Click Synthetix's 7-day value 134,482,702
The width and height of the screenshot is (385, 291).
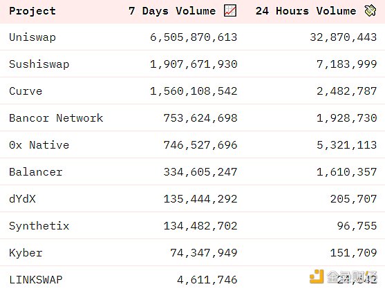coord(200,226)
